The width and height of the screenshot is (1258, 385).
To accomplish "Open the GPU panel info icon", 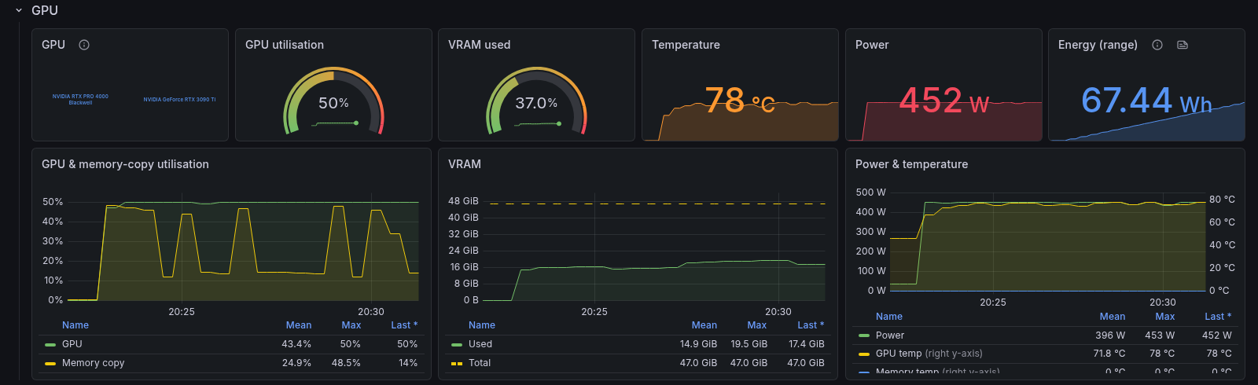I will (x=84, y=45).
